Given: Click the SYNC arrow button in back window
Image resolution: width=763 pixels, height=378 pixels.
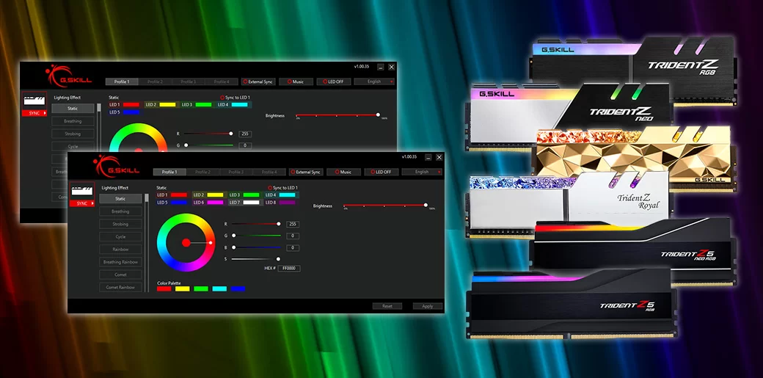Looking at the screenshot, I should tap(34, 113).
